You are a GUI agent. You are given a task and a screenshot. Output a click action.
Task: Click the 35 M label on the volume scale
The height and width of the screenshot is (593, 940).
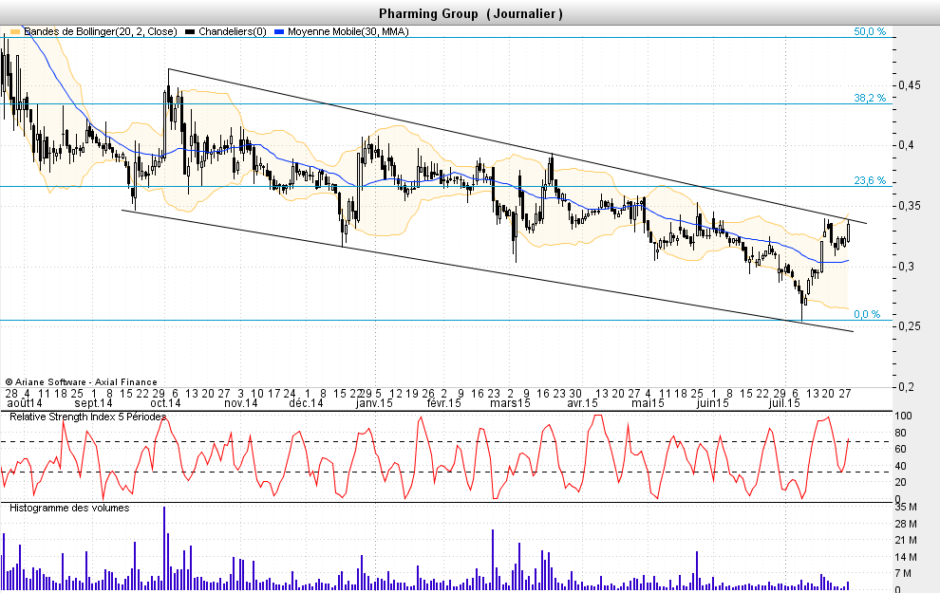coord(907,508)
